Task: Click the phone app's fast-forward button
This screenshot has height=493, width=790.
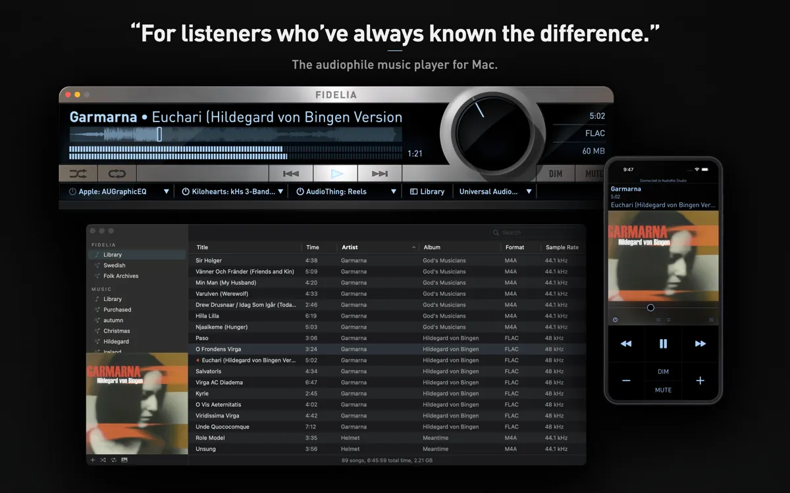Action: [700, 344]
